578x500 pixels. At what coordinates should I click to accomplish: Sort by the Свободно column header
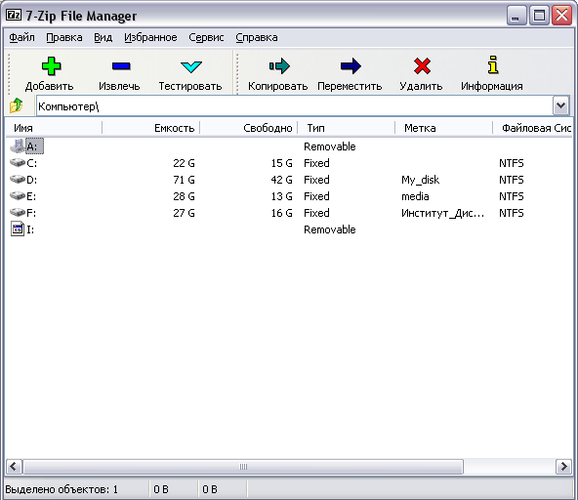click(248, 128)
